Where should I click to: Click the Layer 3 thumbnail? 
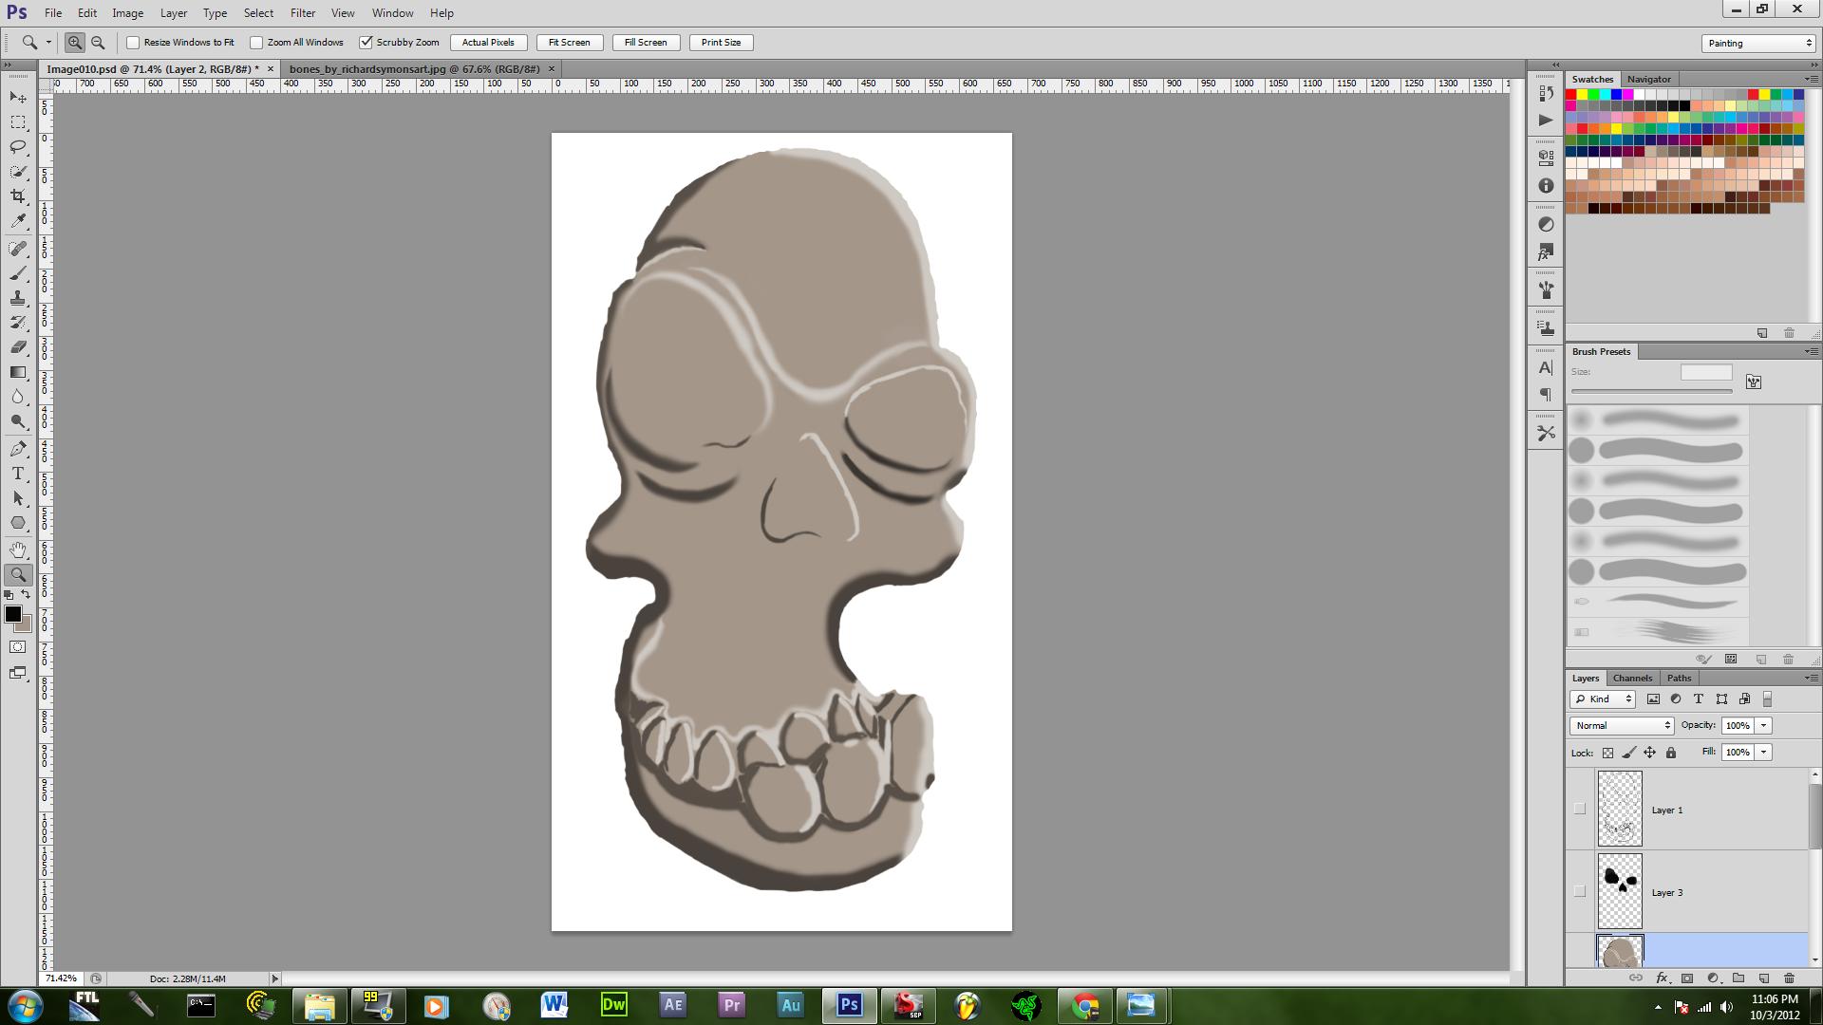tap(1620, 892)
